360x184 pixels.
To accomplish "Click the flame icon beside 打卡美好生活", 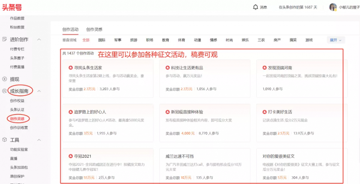I will pos(264,112).
